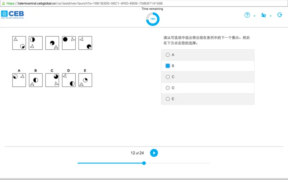Image resolution: width=288 pixels, height=180 pixels.
Task: Select radio option B
Action: pos(167,66)
